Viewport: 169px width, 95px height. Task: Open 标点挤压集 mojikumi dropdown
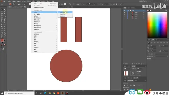[161, 56]
